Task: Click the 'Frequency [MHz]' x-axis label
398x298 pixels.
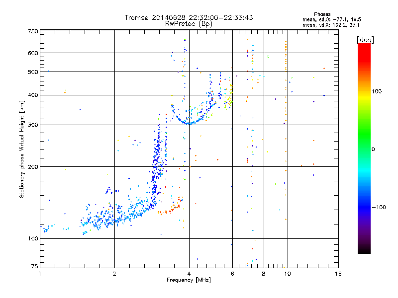Action: pyautogui.click(x=189, y=280)
